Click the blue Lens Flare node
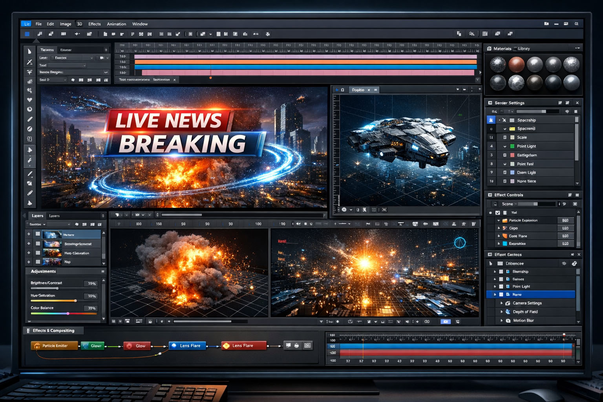603x402 pixels. (x=187, y=346)
